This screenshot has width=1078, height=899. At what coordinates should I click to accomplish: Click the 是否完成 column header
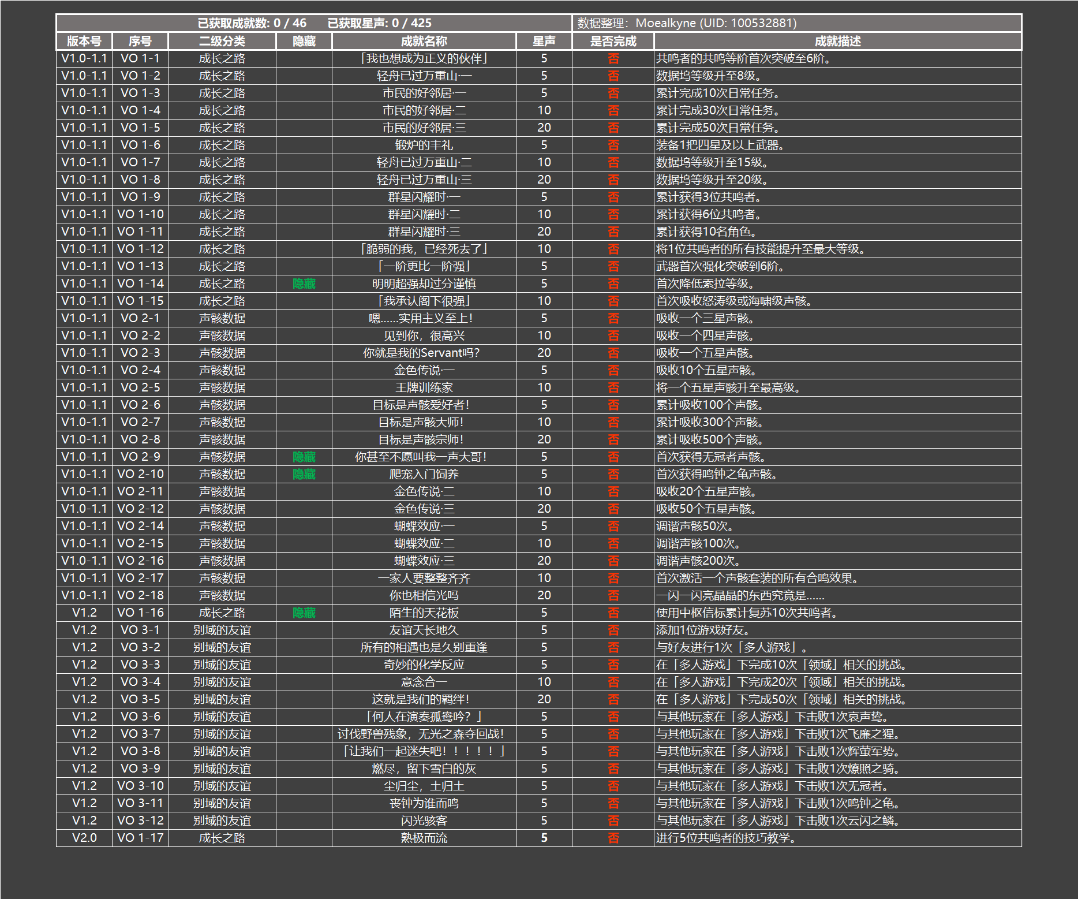pos(613,41)
